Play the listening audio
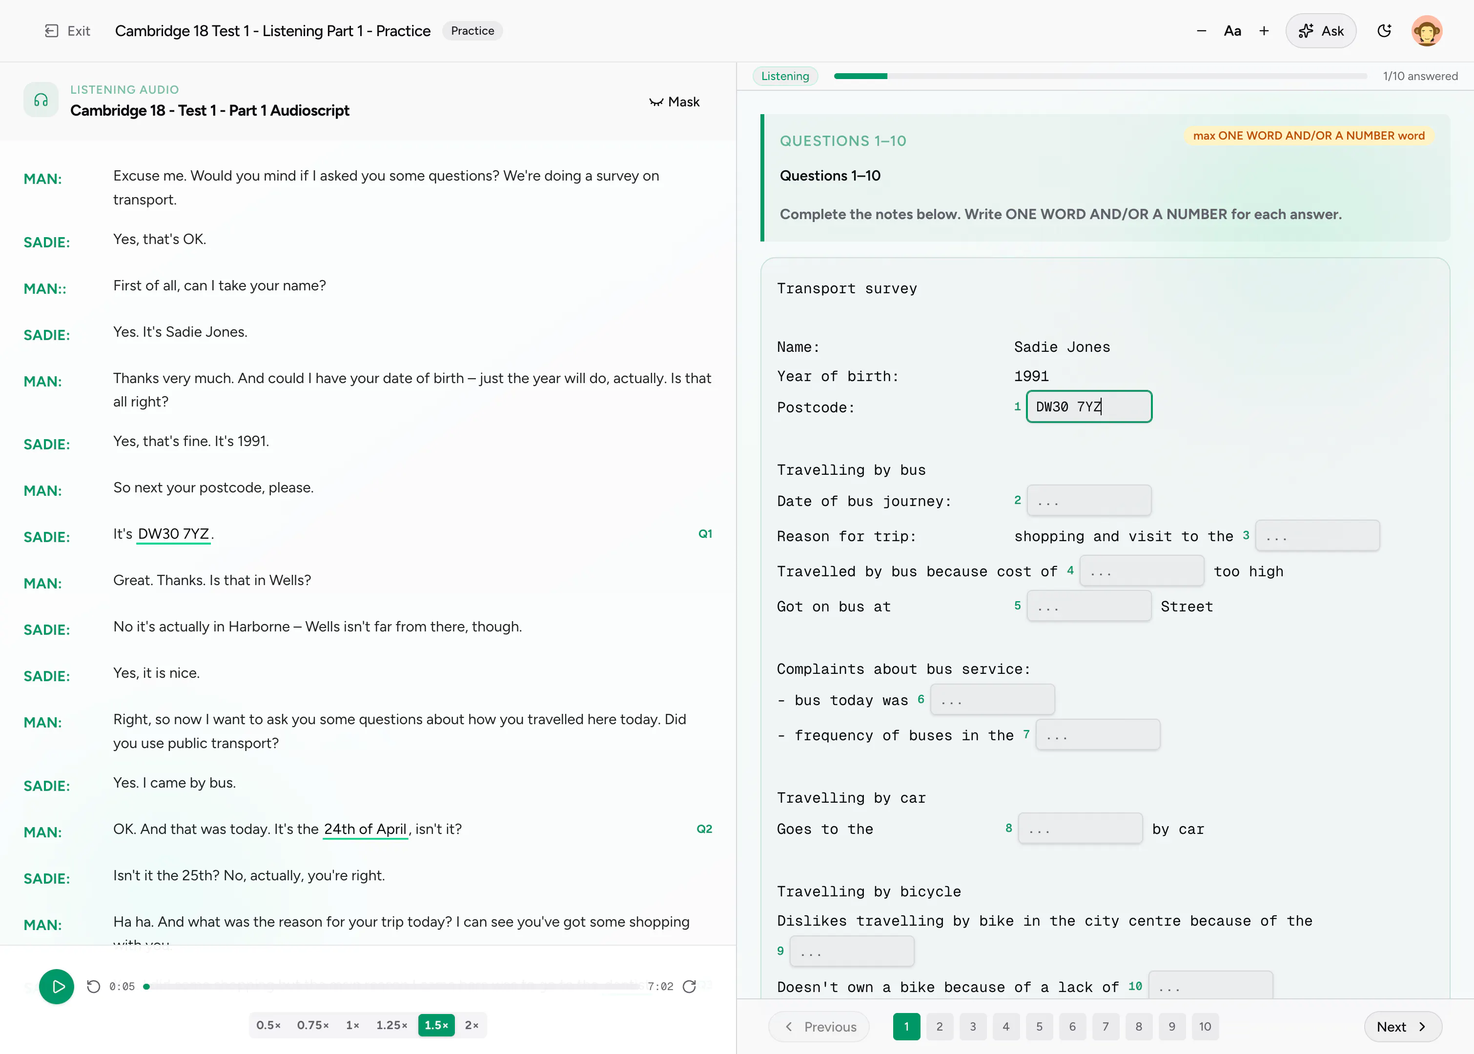Viewport: 1474px width, 1054px height. [x=57, y=987]
